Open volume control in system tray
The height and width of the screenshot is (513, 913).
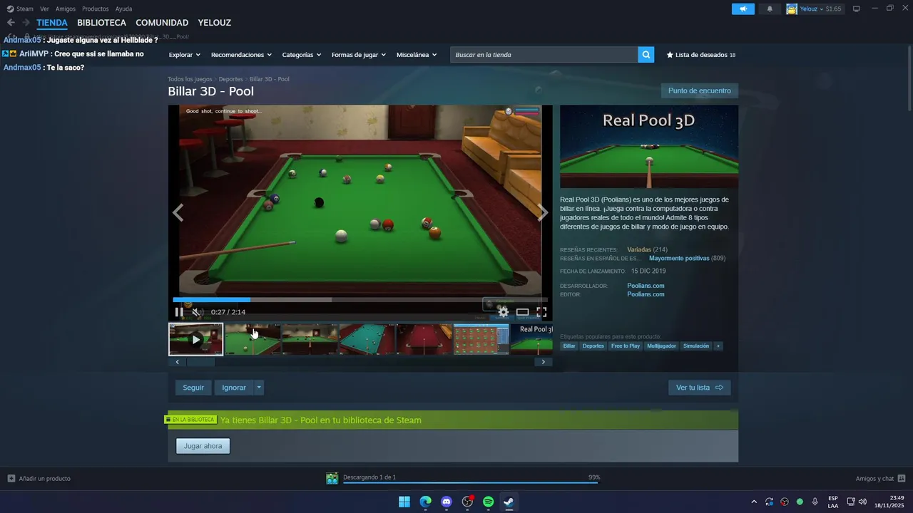[x=862, y=502]
